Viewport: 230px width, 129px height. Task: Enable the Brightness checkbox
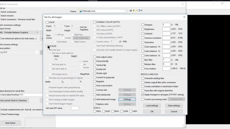point(143,29)
